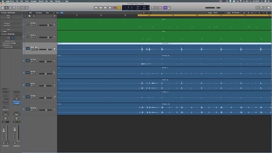Toggle the purple Count-in button
This screenshot has height=153, width=272.
[x=165, y=8]
